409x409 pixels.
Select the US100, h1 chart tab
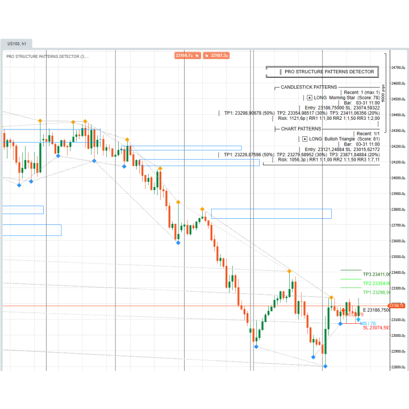[16, 44]
